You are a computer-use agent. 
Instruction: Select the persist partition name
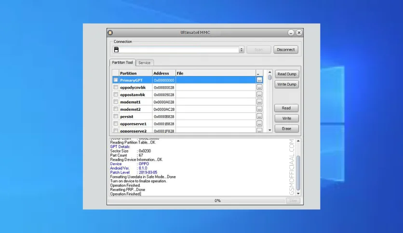pyautogui.click(x=127, y=116)
